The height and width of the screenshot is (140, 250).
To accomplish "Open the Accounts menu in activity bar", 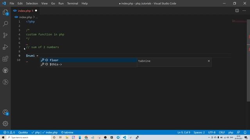I will coord(5,112).
